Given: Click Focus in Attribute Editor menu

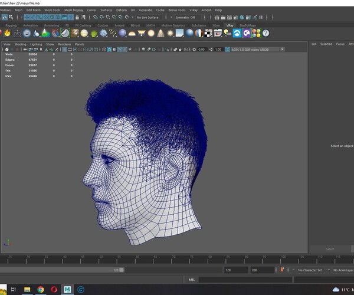Looking at the screenshot, I should [340, 44].
